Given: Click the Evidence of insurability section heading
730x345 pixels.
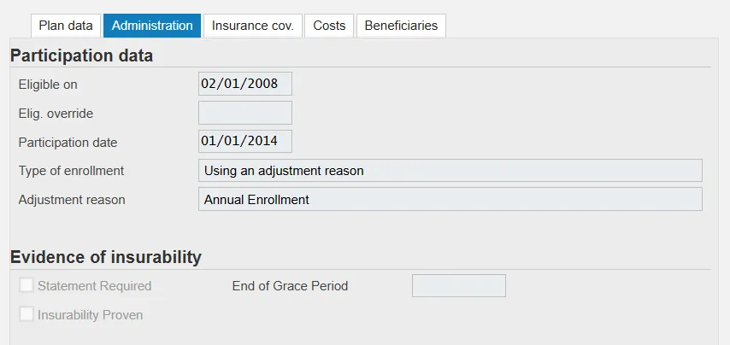Looking at the screenshot, I should (106, 257).
